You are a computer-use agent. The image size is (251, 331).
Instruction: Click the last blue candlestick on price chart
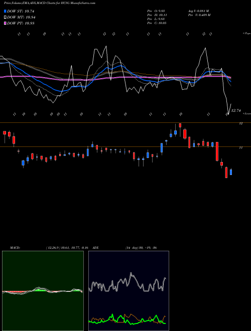pos(231,172)
